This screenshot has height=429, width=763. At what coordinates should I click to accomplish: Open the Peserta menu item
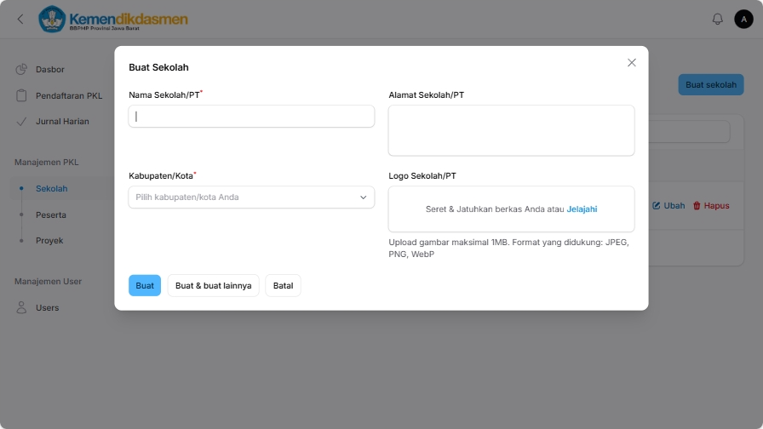(x=51, y=215)
